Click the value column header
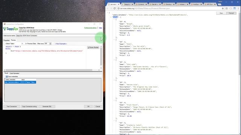Screen dimensions: 241x135 pyautogui.click(x=28, y=80)
